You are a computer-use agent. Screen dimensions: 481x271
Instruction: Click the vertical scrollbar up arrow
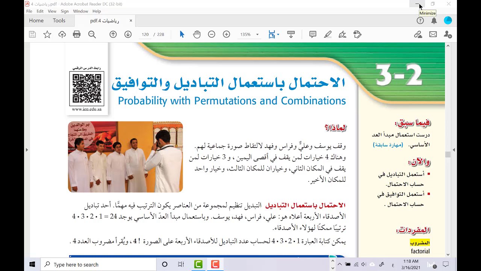[448, 46]
